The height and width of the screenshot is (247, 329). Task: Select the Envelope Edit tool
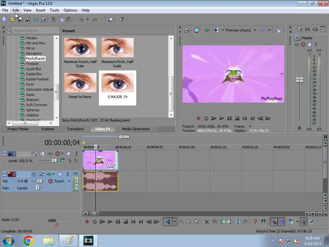[181, 222]
